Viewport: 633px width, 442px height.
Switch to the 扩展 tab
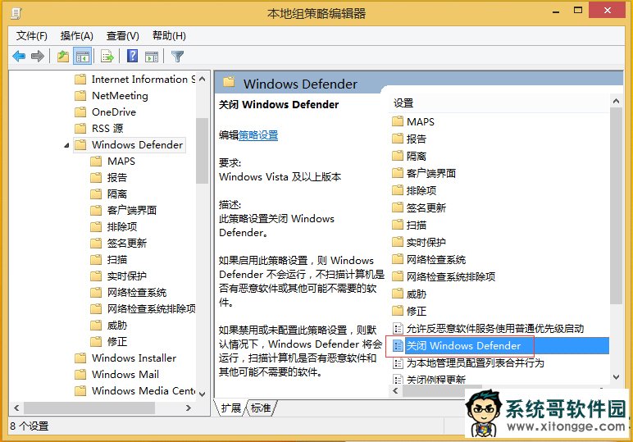pos(231,408)
